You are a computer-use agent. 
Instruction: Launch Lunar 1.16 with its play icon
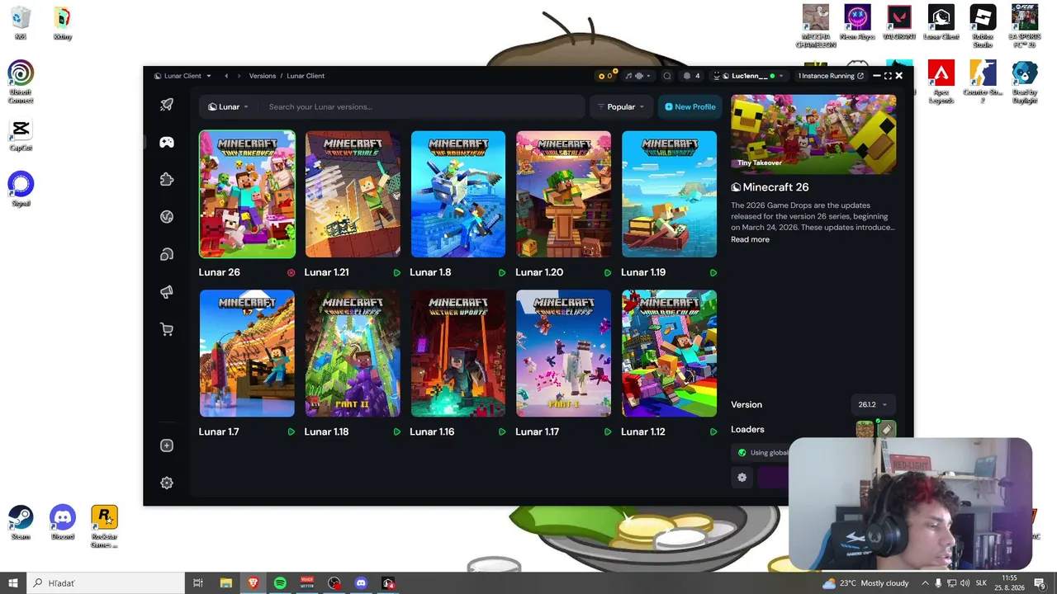point(502,431)
